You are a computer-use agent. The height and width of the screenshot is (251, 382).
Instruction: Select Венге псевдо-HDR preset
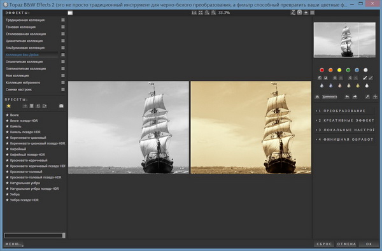pyautogui.click(x=24, y=120)
